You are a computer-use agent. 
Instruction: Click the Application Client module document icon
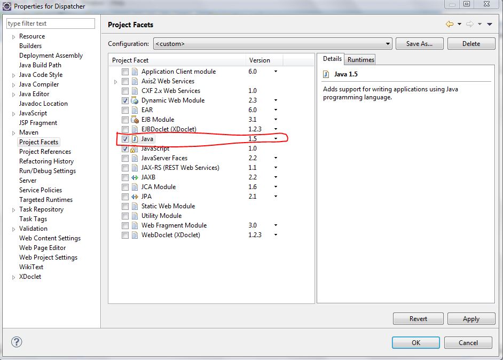tap(135, 72)
